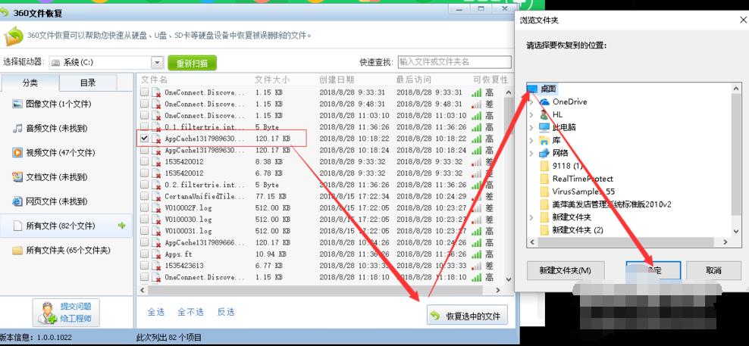This screenshot has width=749, height=346.
Task: Expand the 库 libraries tree node
Action: 533,140
